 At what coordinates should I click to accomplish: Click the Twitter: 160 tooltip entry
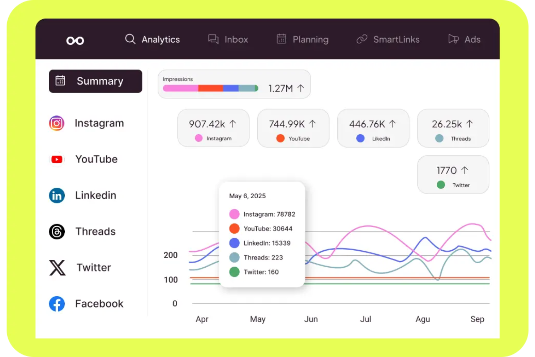point(261,272)
